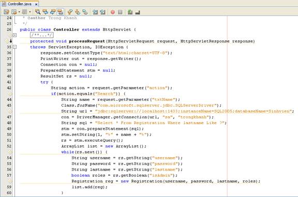298x197 pixels.
Task: Click the collapsed /**...*/ comment box
Action: click(41, 35)
